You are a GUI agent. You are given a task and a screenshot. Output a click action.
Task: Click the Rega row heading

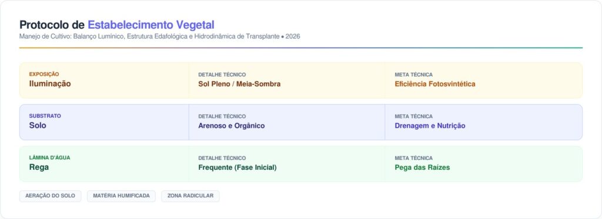[x=39, y=167]
